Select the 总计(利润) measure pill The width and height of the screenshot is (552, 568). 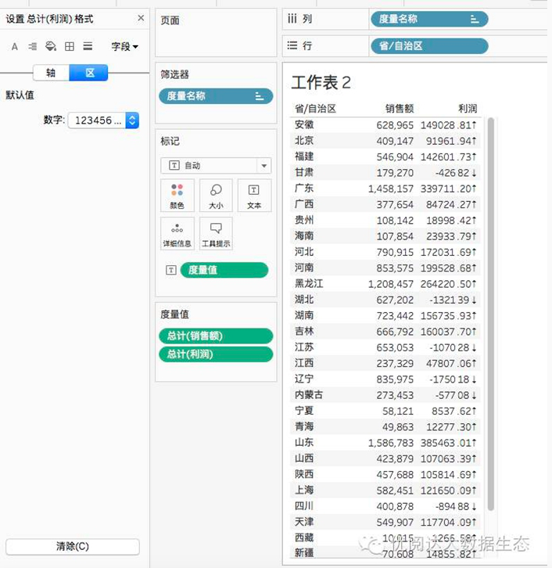tap(216, 354)
